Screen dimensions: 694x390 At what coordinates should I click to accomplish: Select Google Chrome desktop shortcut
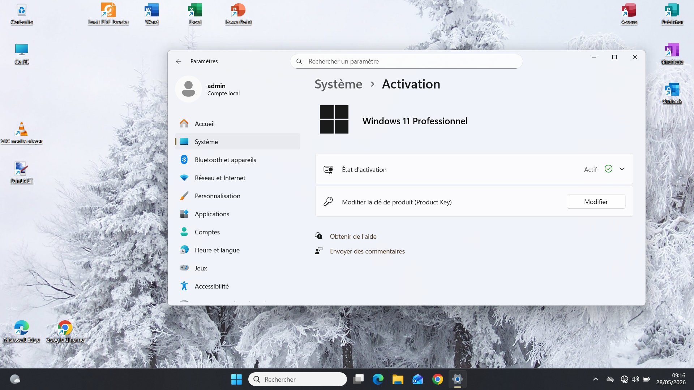coord(65,331)
